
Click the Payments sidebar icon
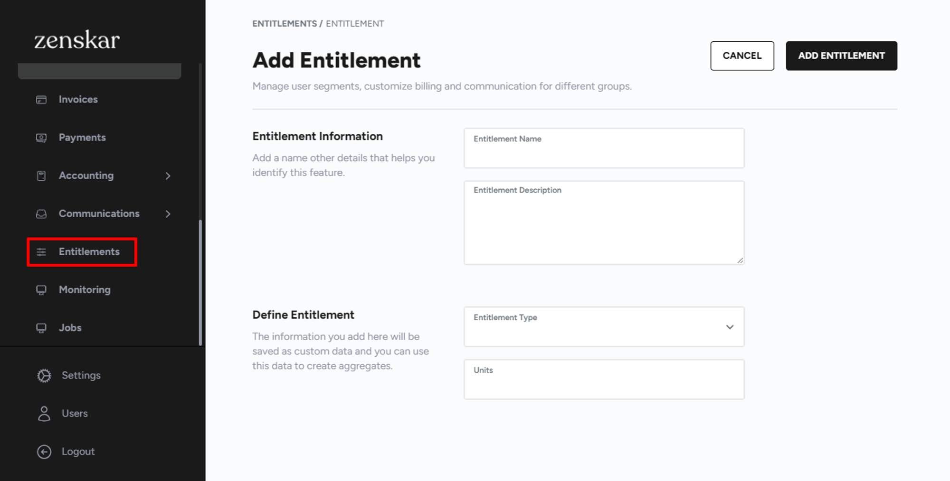[41, 138]
